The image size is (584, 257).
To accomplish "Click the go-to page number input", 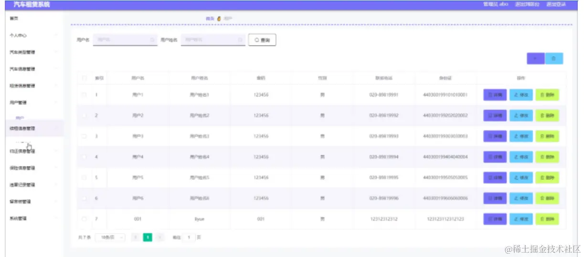I will (189, 237).
